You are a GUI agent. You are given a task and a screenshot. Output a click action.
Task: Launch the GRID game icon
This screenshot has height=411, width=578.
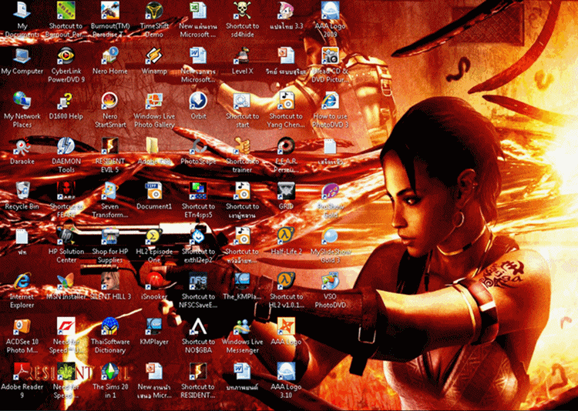click(287, 191)
